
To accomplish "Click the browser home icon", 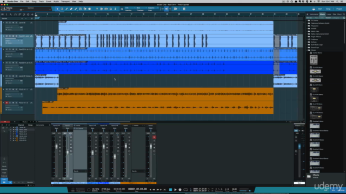I will pyautogui.click(x=308, y=15).
